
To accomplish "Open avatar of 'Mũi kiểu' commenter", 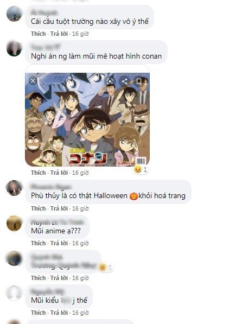I will [x=14, y=293].
